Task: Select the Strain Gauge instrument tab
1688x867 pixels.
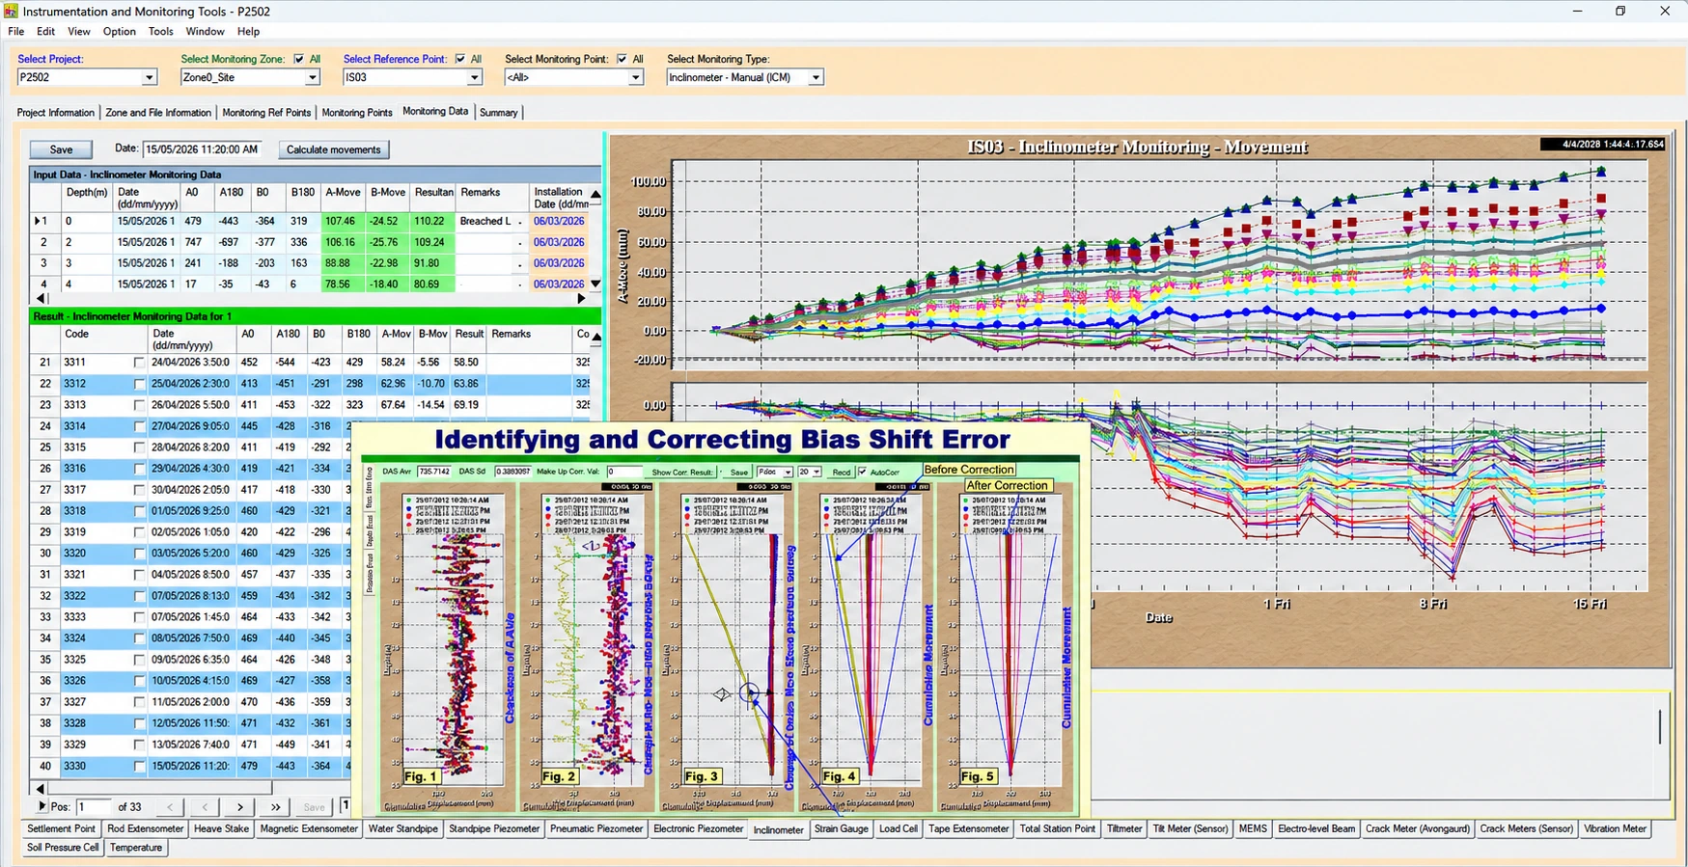Action: [842, 828]
